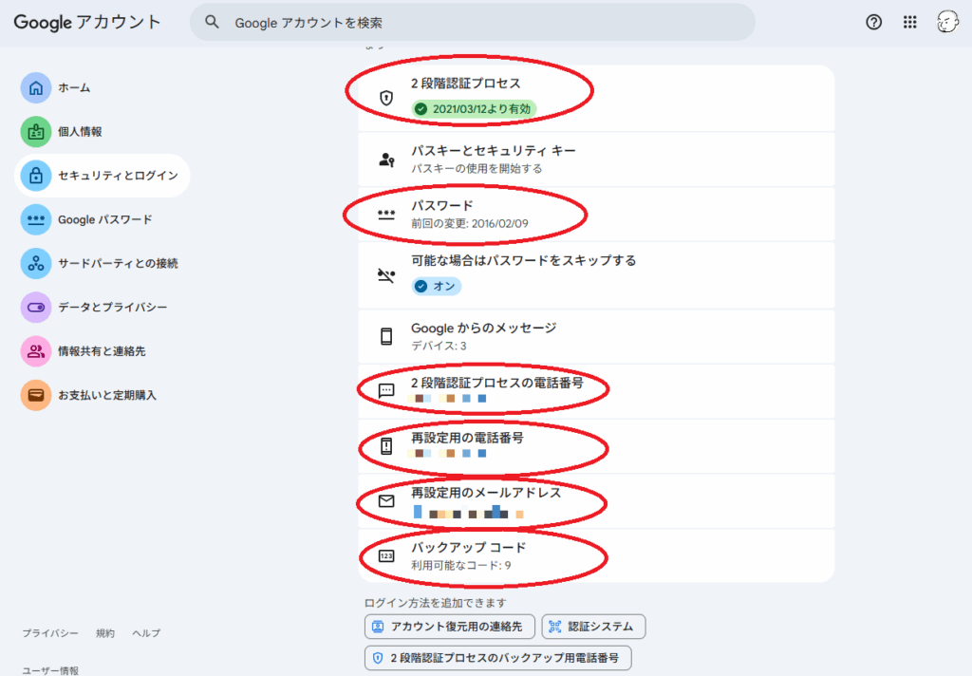Click the お支払いと定期購入 card icon
Viewport: 972px width, 676px height.
point(36,395)
